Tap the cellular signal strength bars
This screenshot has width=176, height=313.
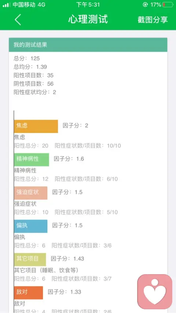[7, 5]
